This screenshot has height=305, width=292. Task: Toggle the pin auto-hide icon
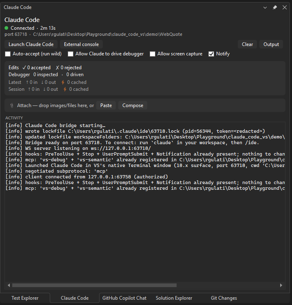coord(274,7)
